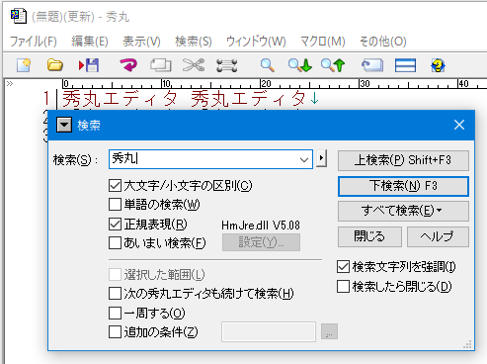487x364 pixels.
Task: Enable the あいまい検索(F) checkbox
Action: [x=115, y=243]
